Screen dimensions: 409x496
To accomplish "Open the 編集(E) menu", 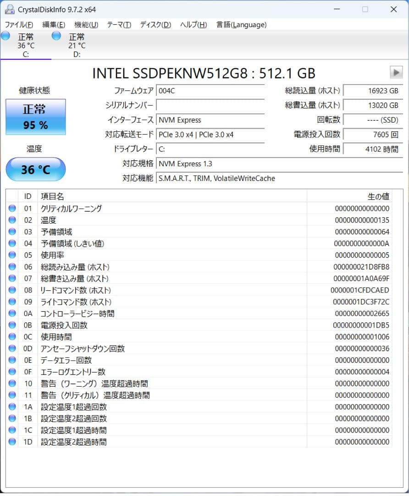I will 54,25.
